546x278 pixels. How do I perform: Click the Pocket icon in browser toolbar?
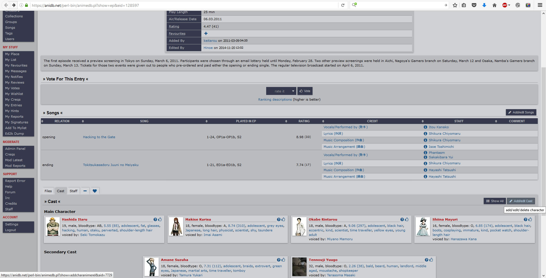(x=474, y=5)
